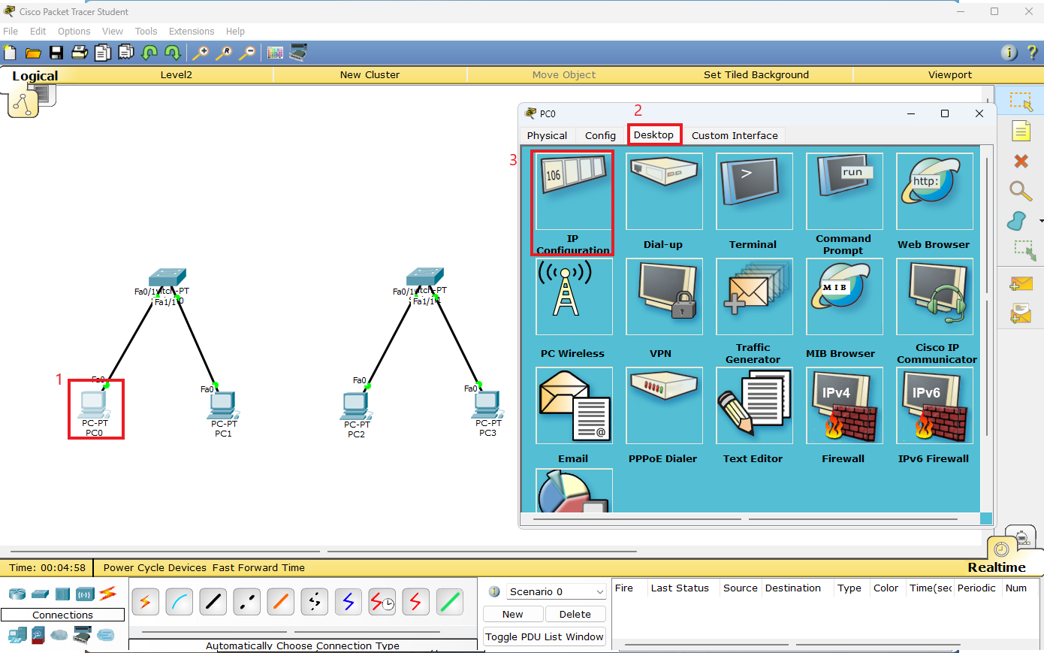Click Fast Forward Time
This screenshot has width=1044, height=653.
pyautogui.click(x=258, y=568)
